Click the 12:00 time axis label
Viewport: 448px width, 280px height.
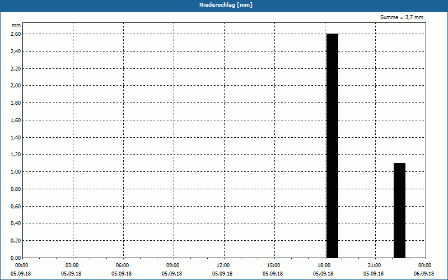[223, 265]
